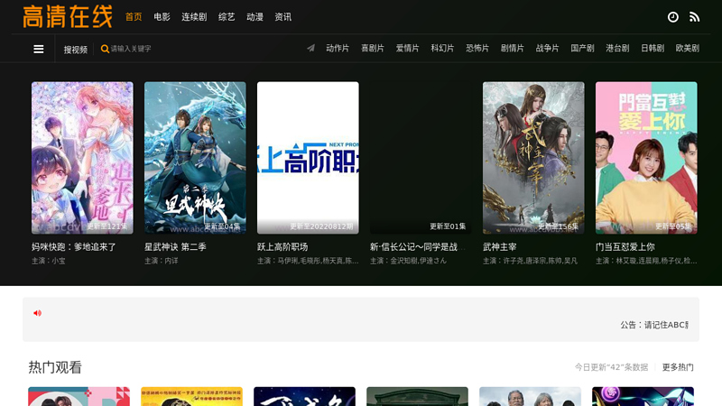Image resolution: width=722 pixels, height=406 pixels.
Task: Click the 主演：内详 cast line
Action: coord(162,261)
